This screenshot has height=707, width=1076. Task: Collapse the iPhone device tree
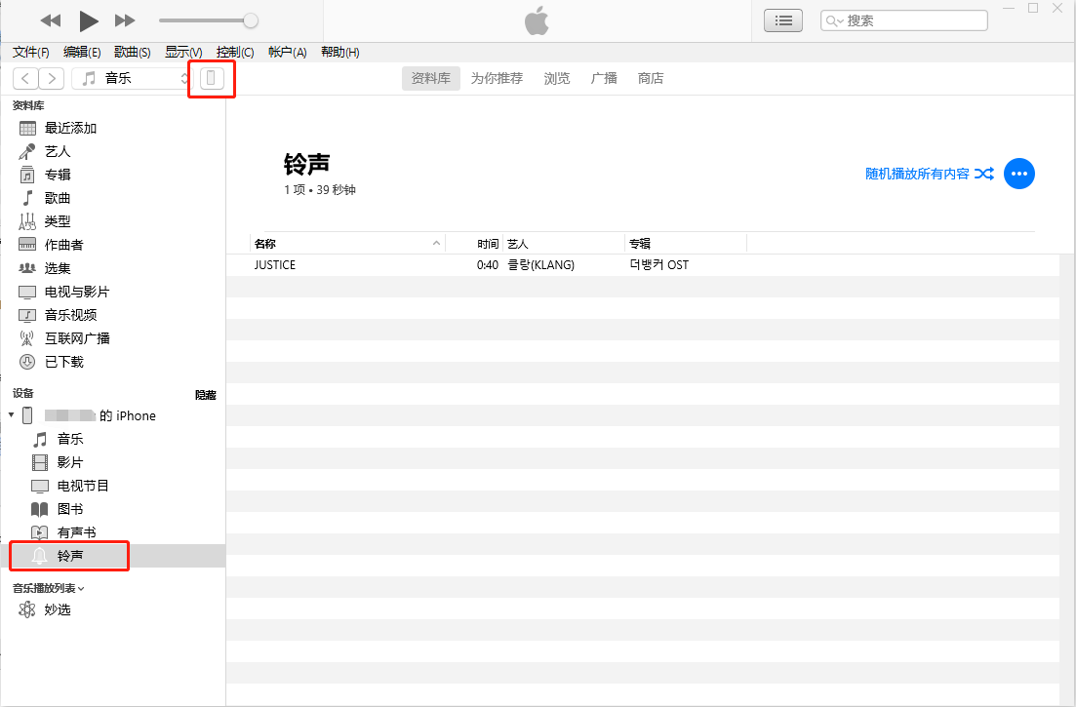(x=10, y=414)
